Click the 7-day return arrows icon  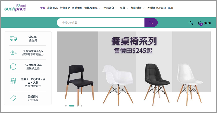13,67
